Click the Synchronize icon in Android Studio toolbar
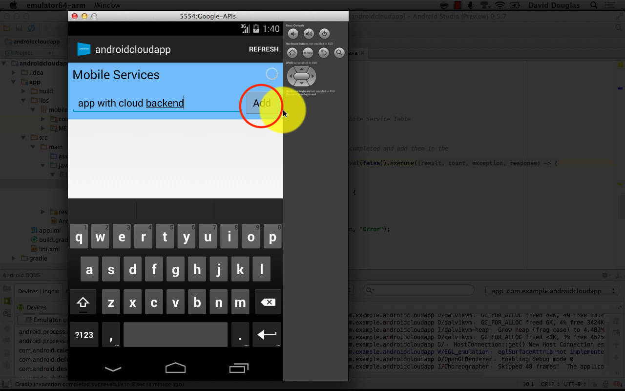 (x=31, y=29)
